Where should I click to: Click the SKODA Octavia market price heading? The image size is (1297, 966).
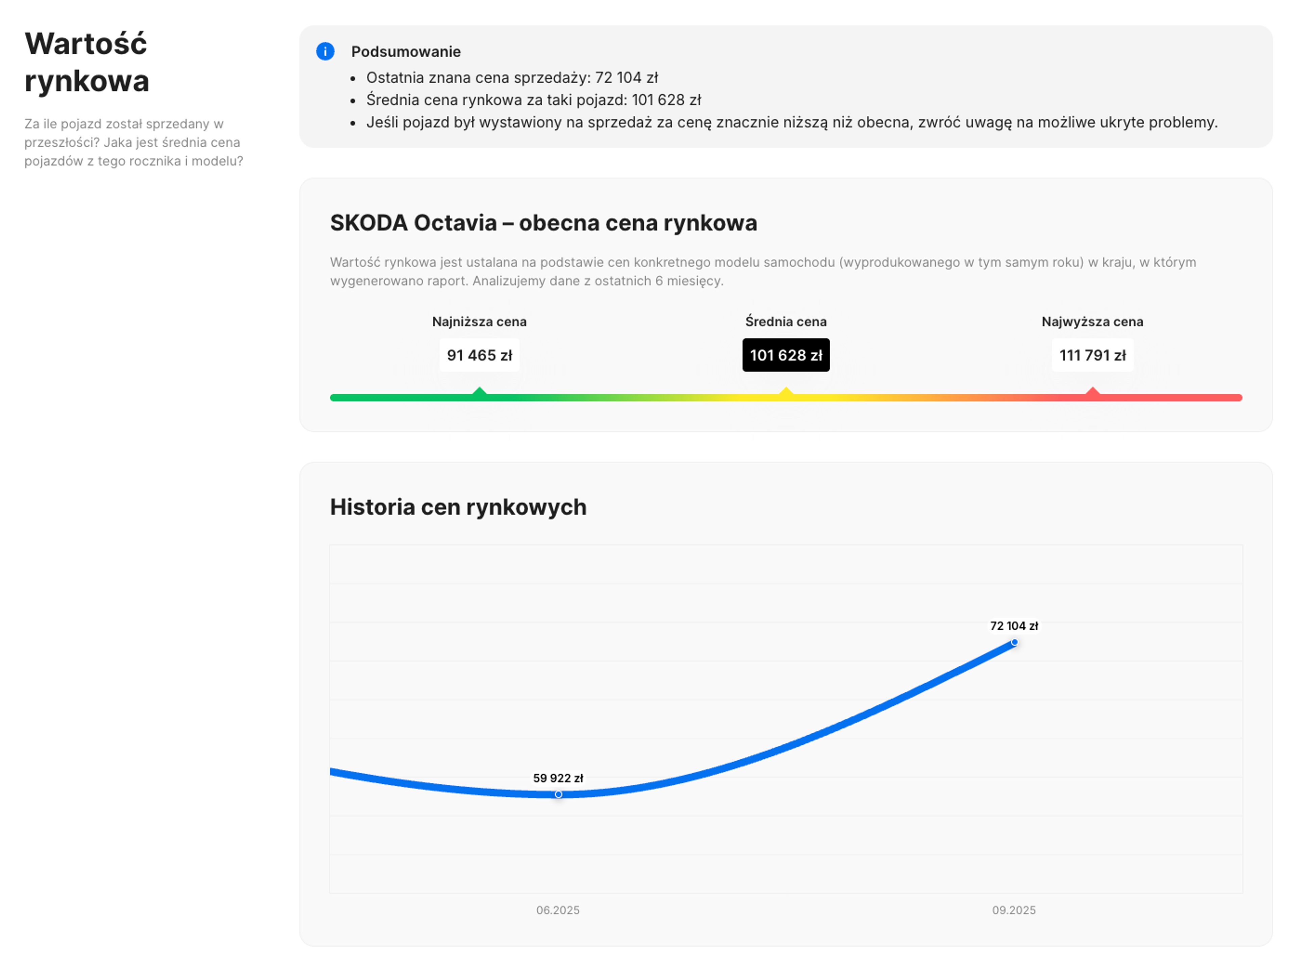point(543,223)
